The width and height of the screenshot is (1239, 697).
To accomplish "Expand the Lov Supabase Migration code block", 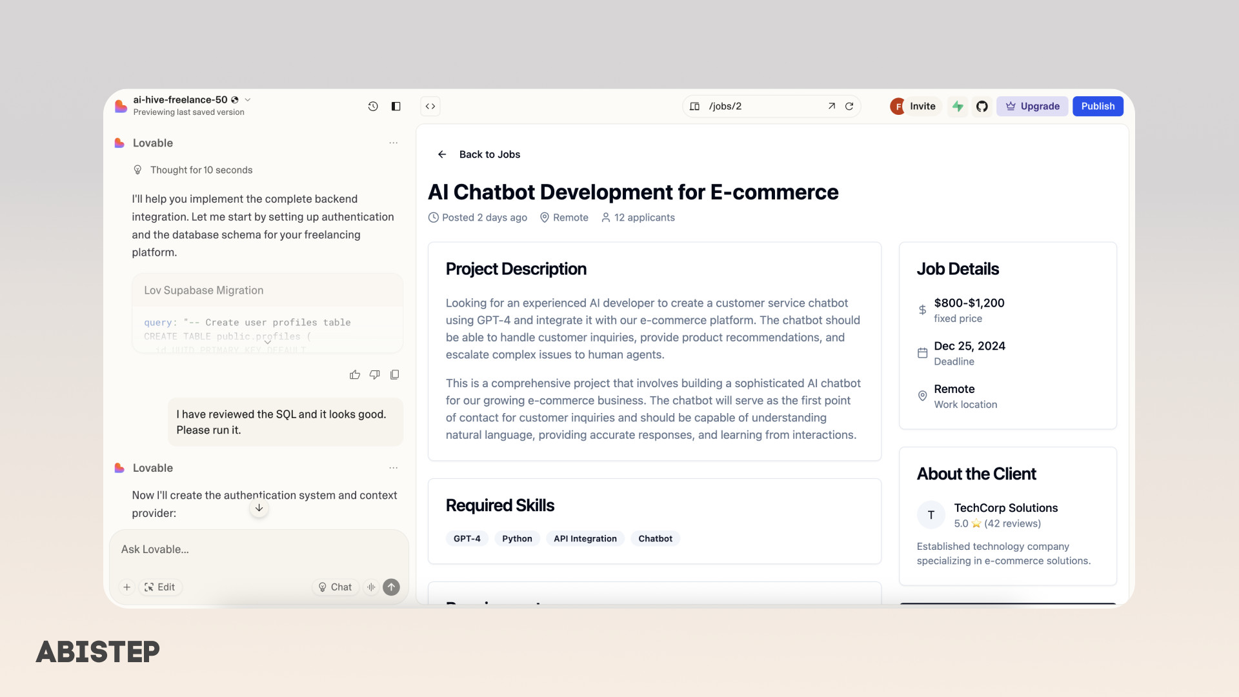I will coord(267,341).
